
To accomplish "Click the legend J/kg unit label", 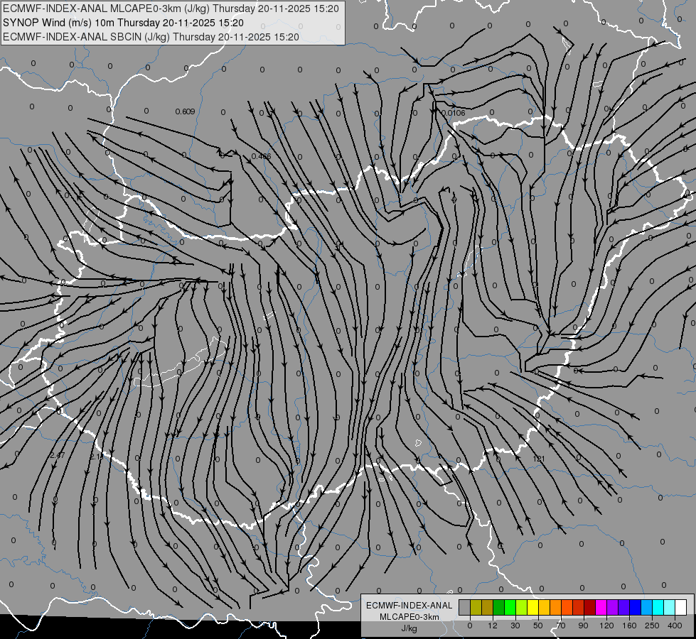I will 409,628.
